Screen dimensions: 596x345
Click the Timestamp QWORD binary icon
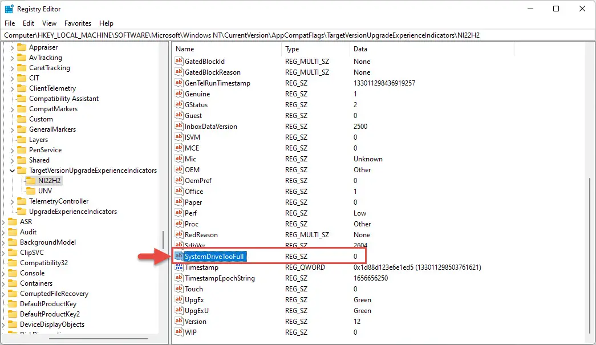pos(179,267)
